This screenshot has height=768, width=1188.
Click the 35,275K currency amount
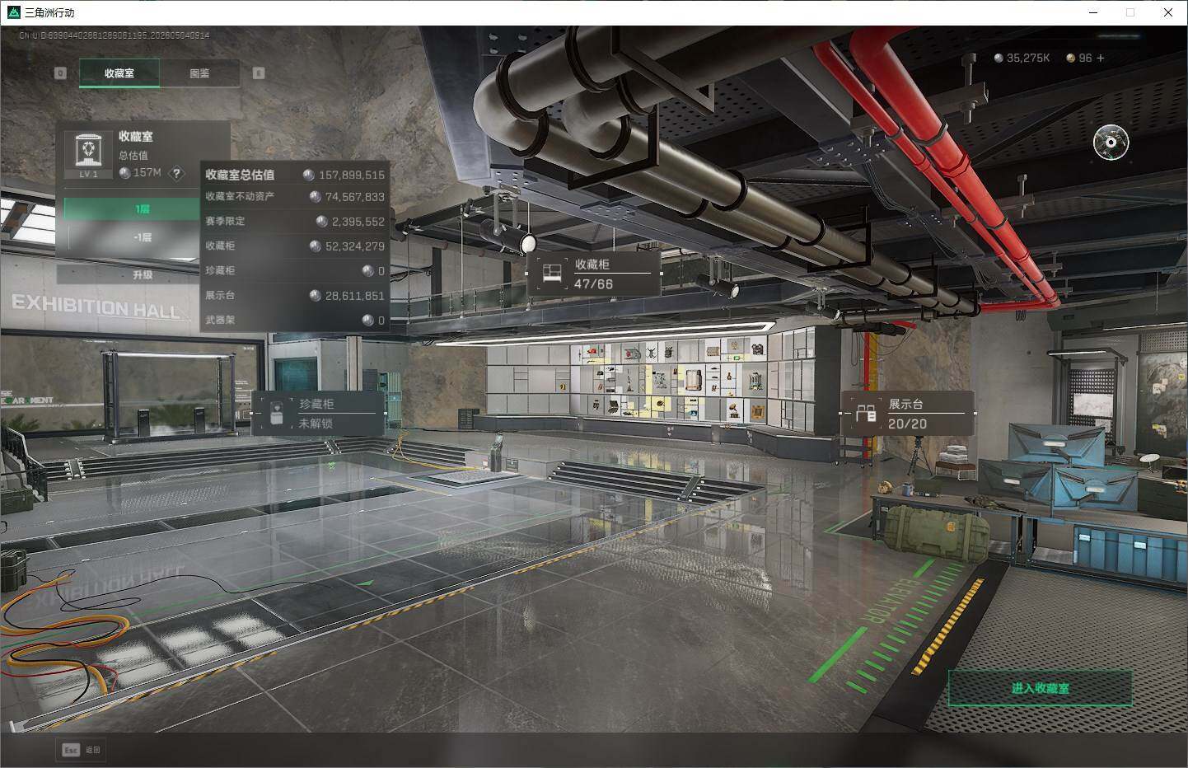(x=1028, y=58)
